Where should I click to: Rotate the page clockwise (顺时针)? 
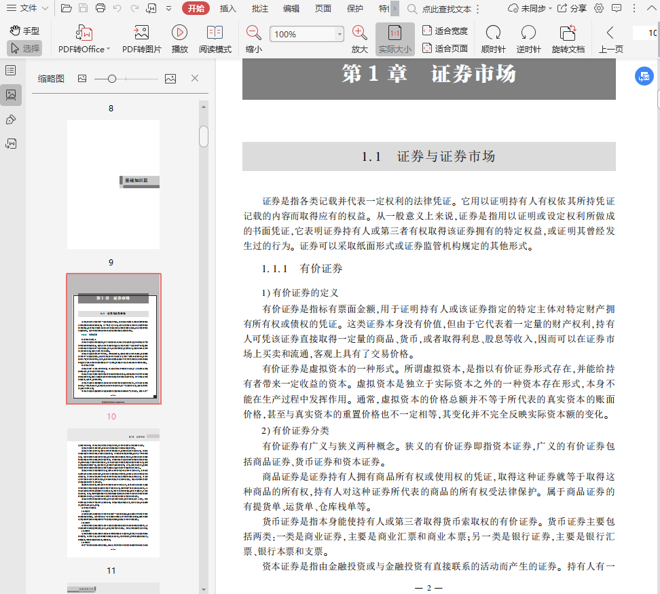pyautogui.click(x=493, y=33)
